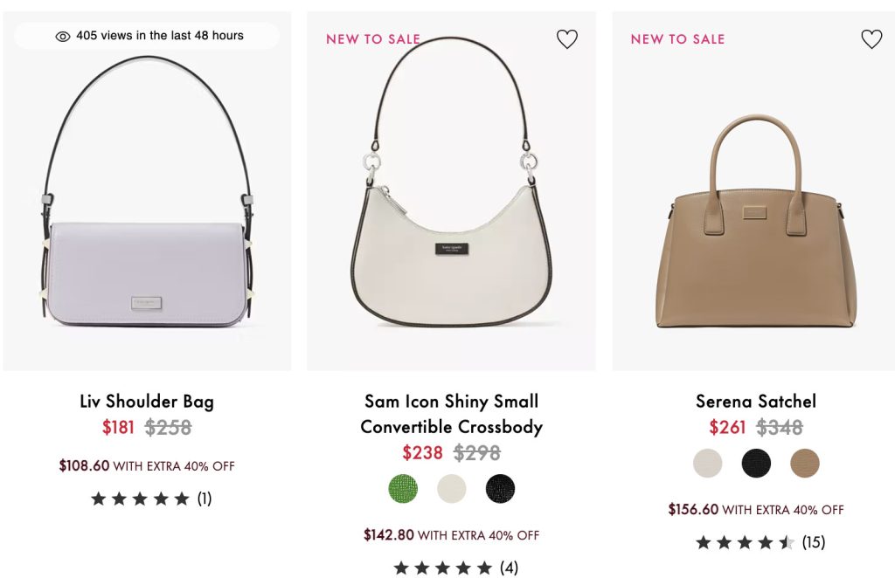Favorite the Sam Icon crossbody with heart icon
This screenshot has width=895, height=578.
point(567,39)
